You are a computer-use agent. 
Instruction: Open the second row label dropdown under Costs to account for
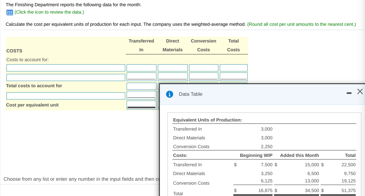coord(66,77)
